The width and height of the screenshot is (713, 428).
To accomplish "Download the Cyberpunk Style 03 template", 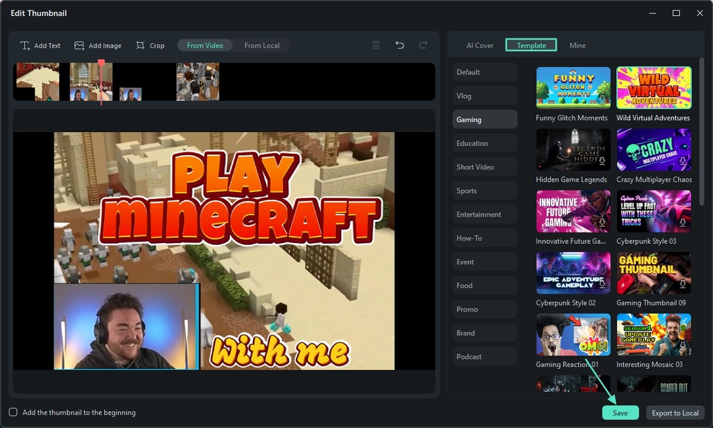I will point(683,223).
